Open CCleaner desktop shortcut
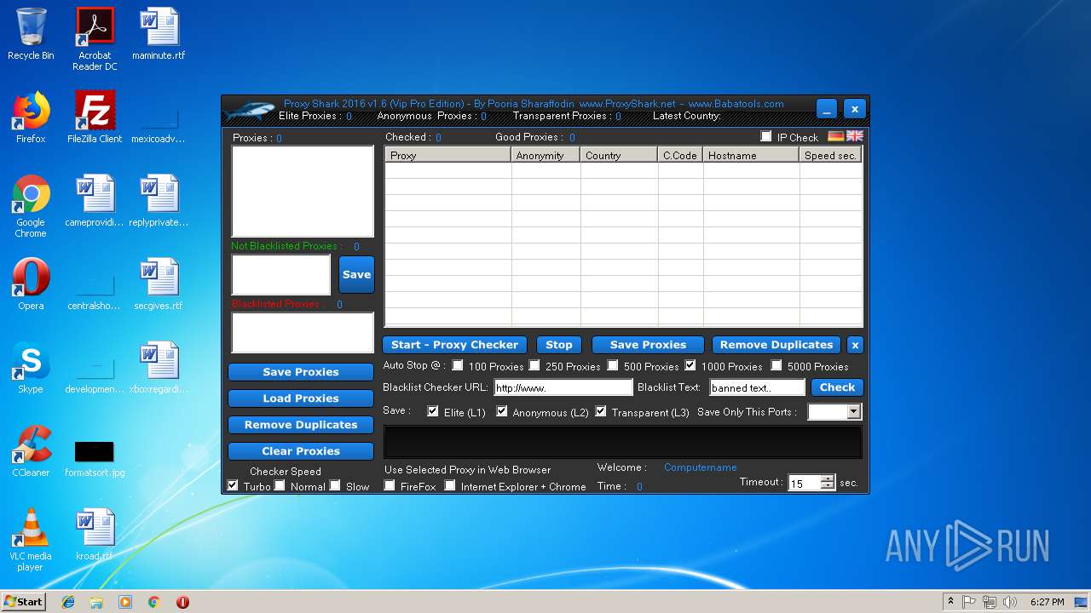Image resolution: width=1091 pixels, height=613 pixels. 31,451
